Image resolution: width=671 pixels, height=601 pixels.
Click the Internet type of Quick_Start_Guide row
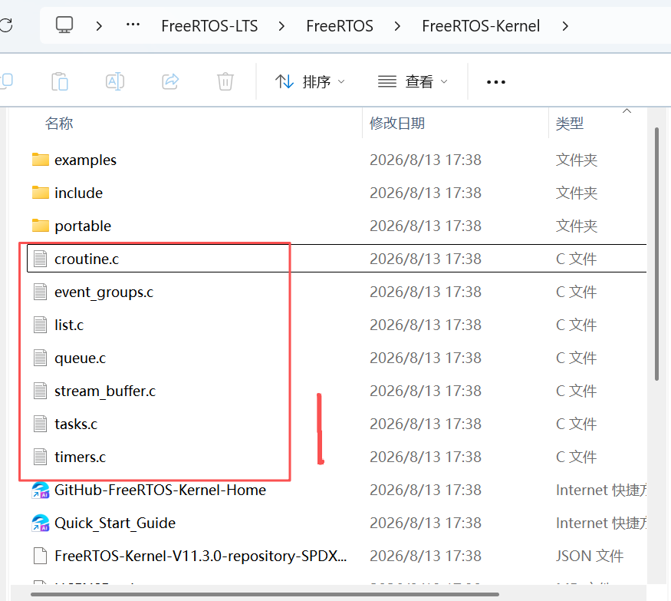point(600,523)
